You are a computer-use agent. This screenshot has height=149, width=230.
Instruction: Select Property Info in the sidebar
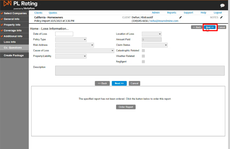pyautogui.click(x=14, y=25)
